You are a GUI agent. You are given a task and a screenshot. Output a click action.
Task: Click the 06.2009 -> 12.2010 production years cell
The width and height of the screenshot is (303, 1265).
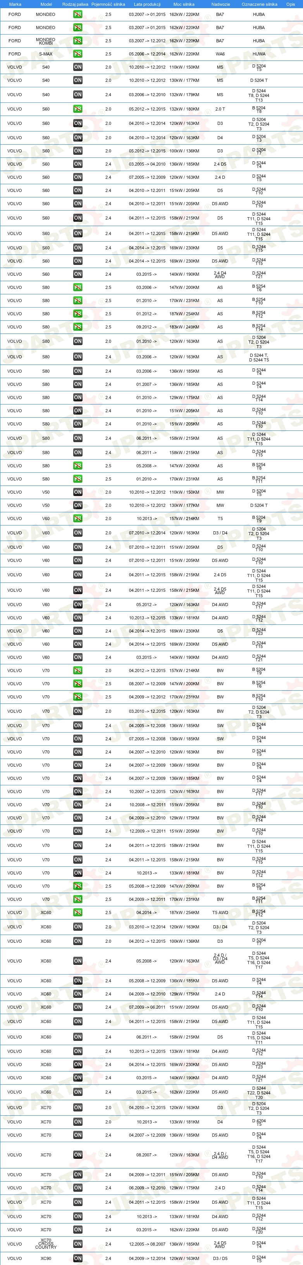(x=147, y=1188)
